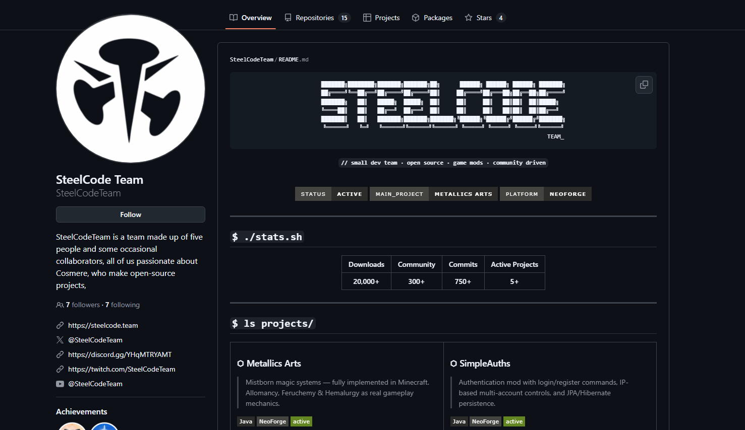Click active badge under SimpleAuths

(514, 421)
